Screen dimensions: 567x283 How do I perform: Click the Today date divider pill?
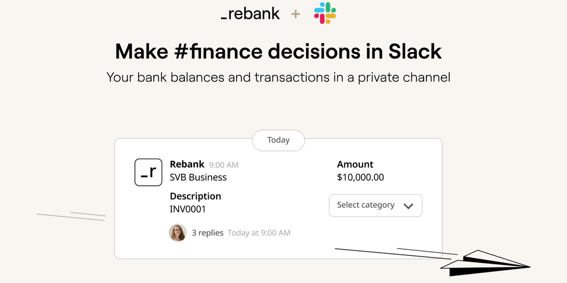tap(279, 140)
